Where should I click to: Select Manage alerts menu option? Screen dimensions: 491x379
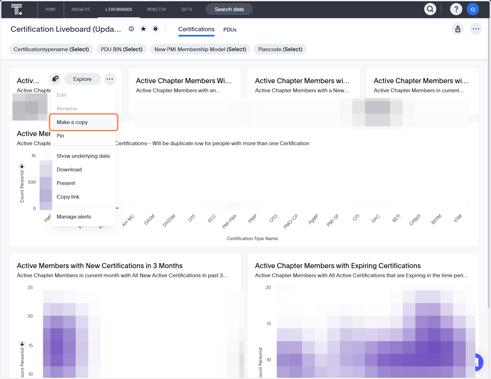[x=83, y=217]
